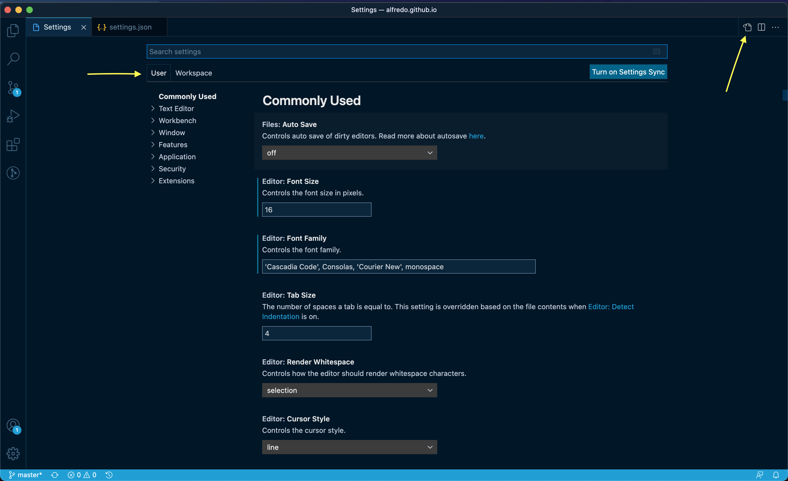The width and height of the screenshot is (788, 481).
Task: Open the Cursor Style dropdown
Action: (349, 447)
